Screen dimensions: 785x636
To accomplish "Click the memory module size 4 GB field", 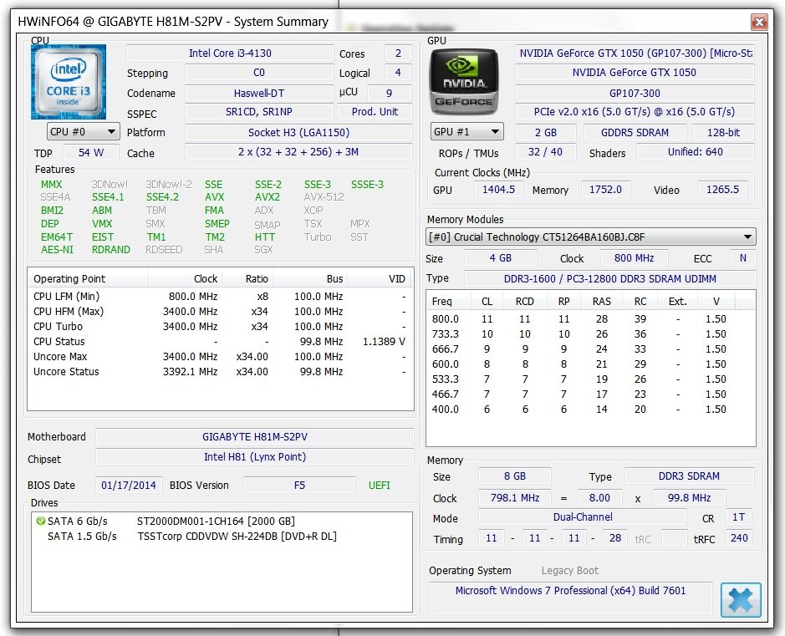I will click(x=500, y=258).
